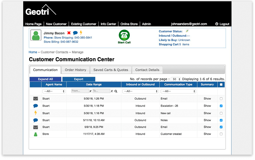Start a call with green phone icon
This screenshot has height=160, width=255.
coord(124,35)
